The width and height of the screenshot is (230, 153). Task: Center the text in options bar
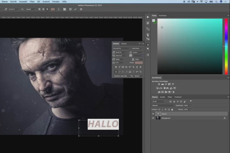[43, 9]
